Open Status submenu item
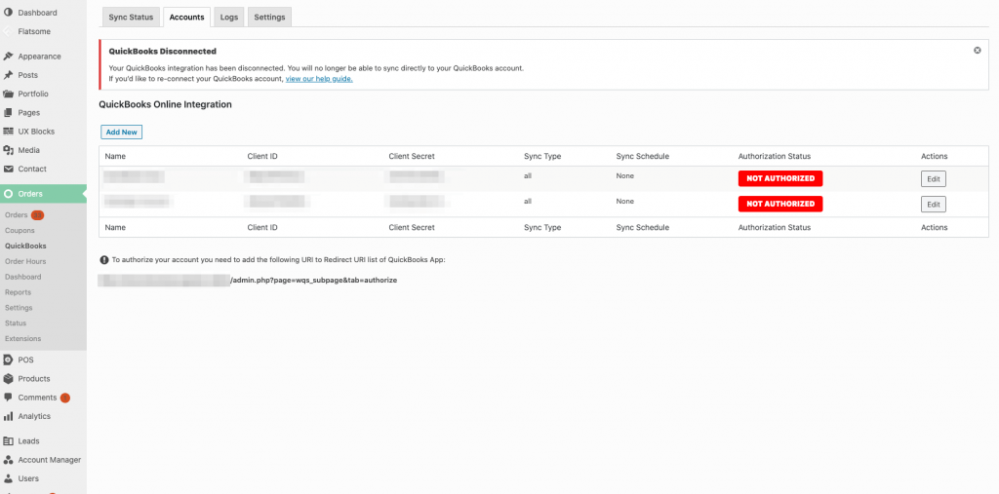999x494 pixels. 16,323
